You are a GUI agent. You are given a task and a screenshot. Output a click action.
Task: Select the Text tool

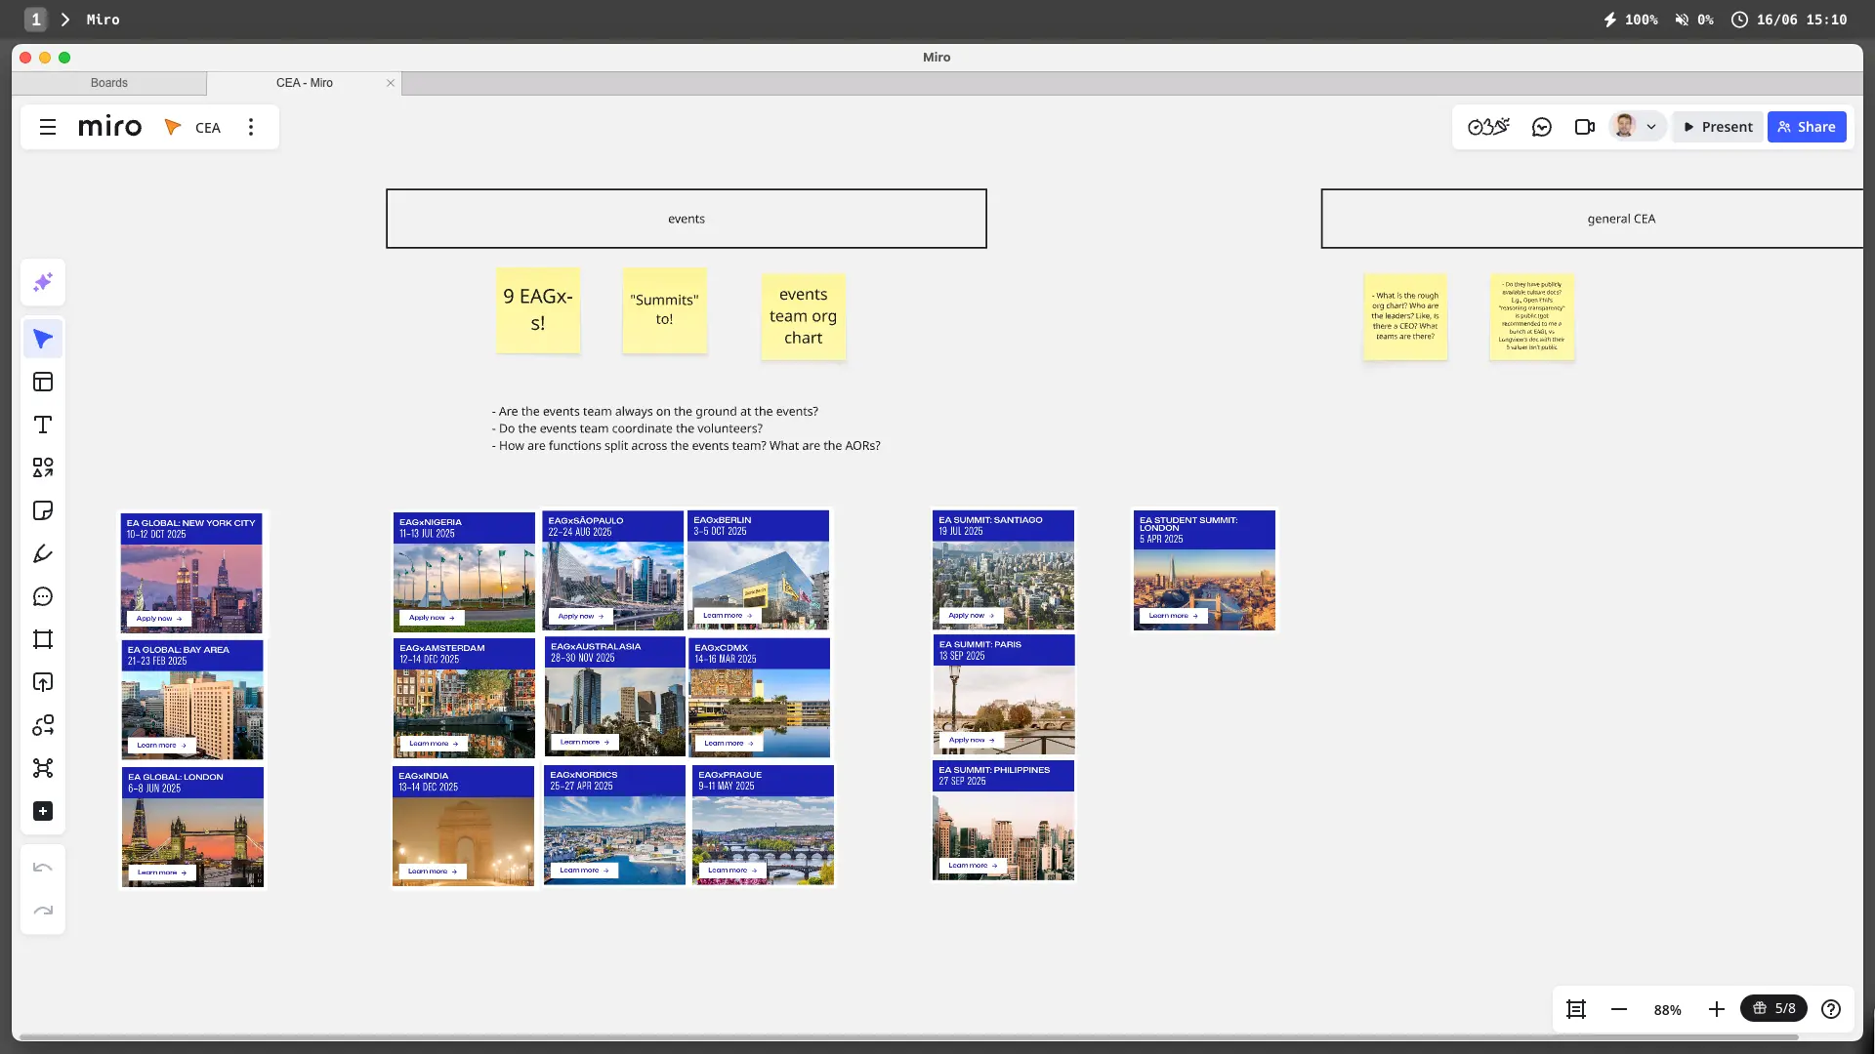pos(43,425)
